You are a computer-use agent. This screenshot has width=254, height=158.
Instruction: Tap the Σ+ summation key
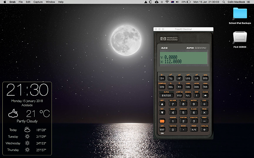point(162,78)
